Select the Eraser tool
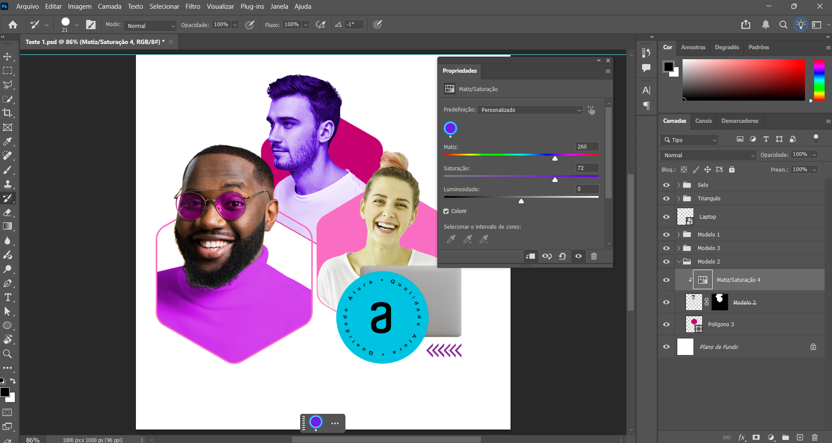The height and width of the screenshot is (443, 832). point(7,213)
